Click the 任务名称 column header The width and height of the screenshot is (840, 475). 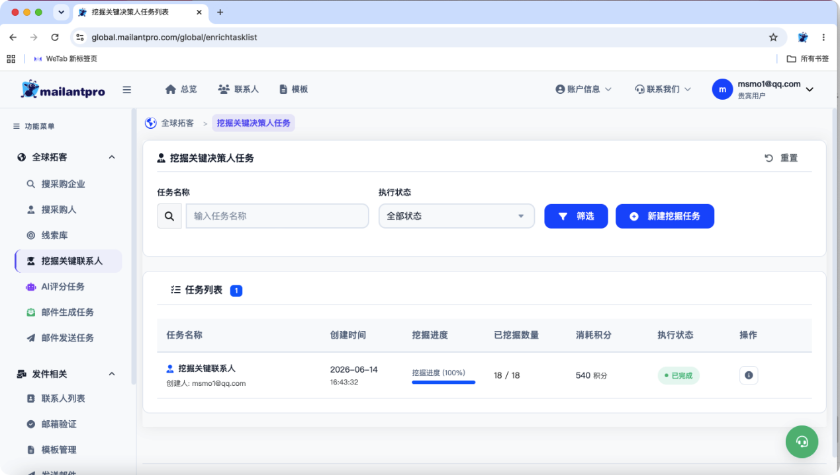tap(185, 335)
